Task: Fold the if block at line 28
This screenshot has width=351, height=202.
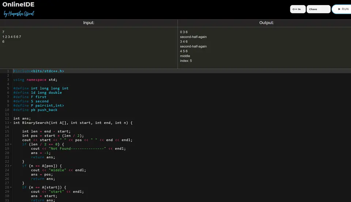Action: 11,187
